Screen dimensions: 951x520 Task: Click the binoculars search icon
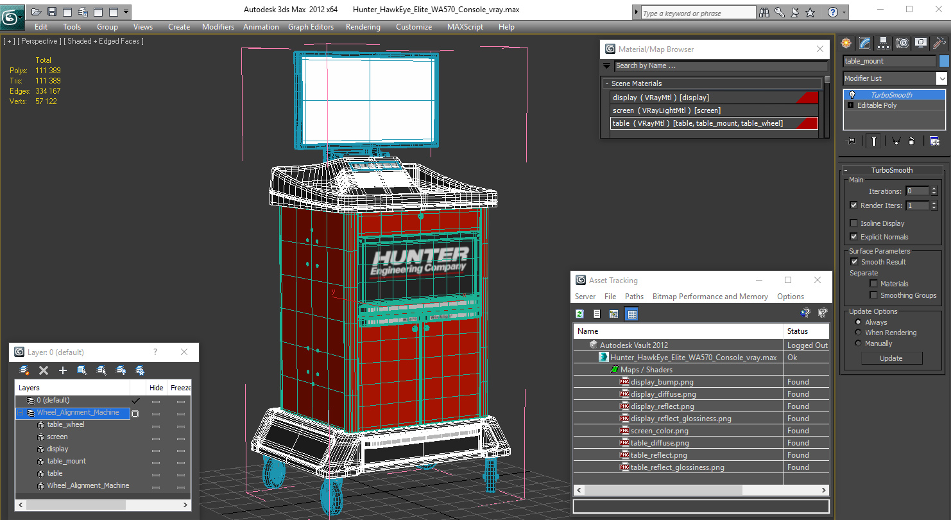(x=764, y=12)
